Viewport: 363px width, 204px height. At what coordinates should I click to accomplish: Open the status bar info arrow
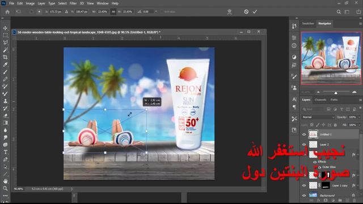(x=72, y=189)
